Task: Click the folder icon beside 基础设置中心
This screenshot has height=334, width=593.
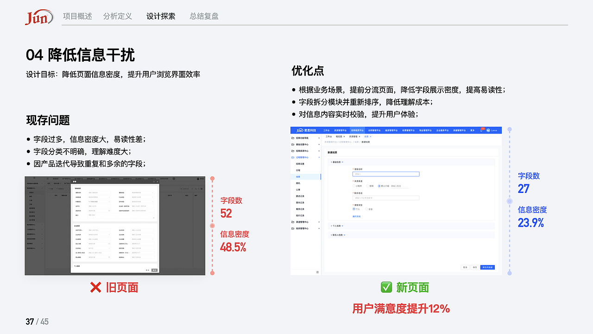Action: [x=293, y=144]
